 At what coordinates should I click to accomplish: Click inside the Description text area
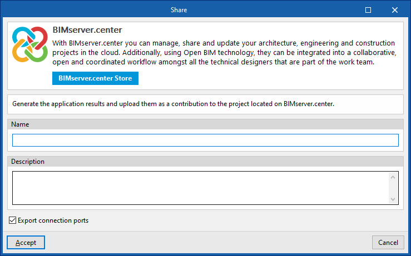click(200, 188)
